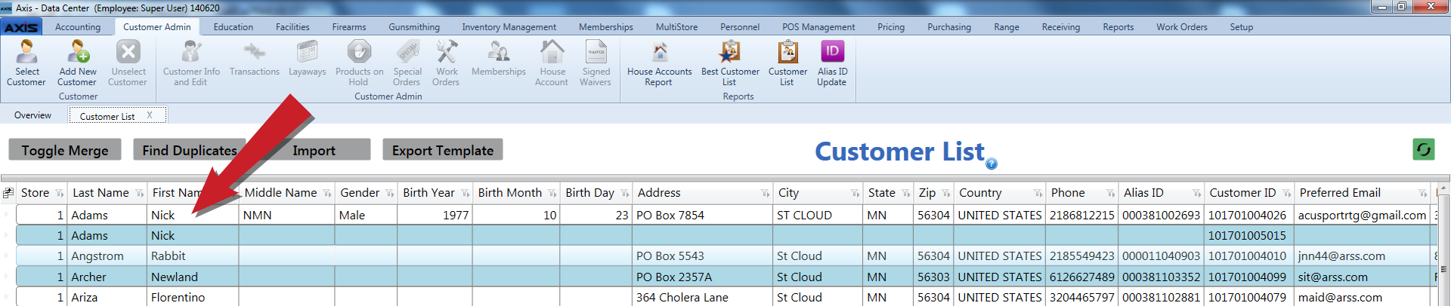Click the Find Duplicates button
1451x306 pixels.
(x=189, y=150)
